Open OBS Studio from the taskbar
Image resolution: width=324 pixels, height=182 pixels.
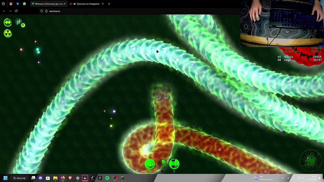(115, 178)
